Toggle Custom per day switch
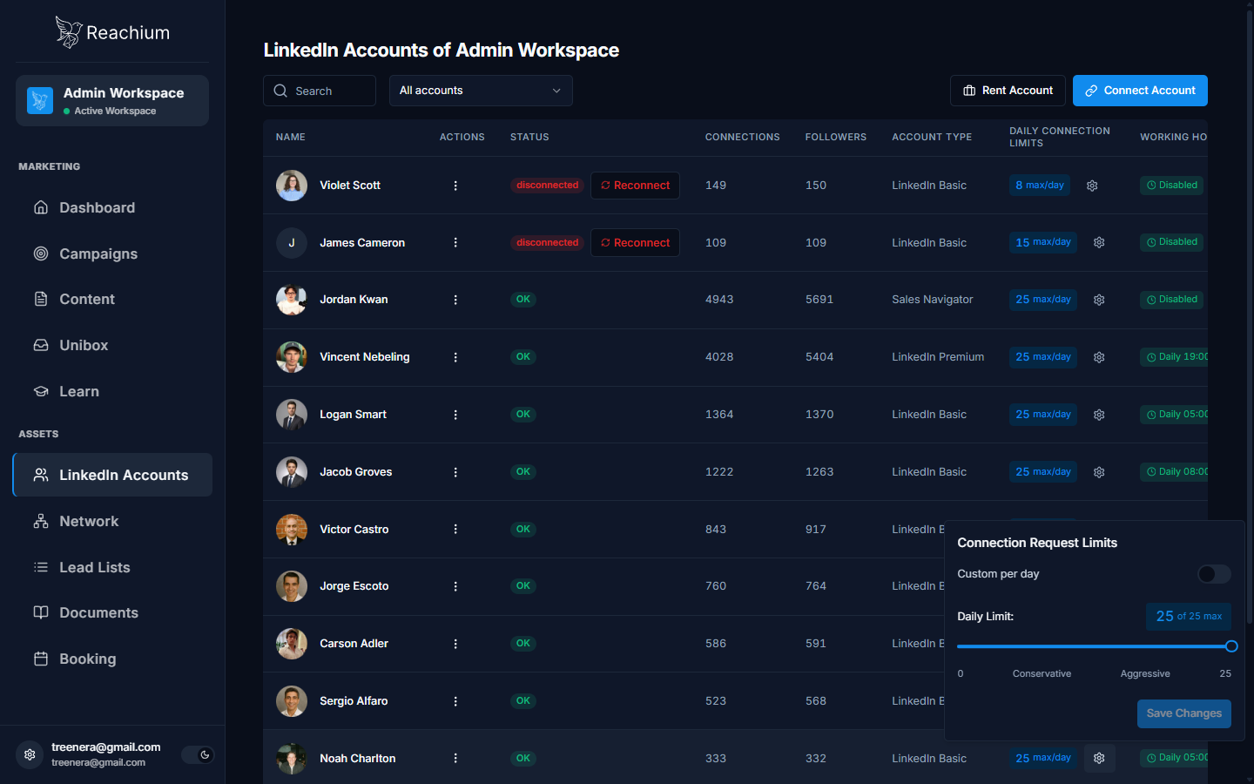The width and height of the screenshot is (1254, 784). click(1214, 574)
